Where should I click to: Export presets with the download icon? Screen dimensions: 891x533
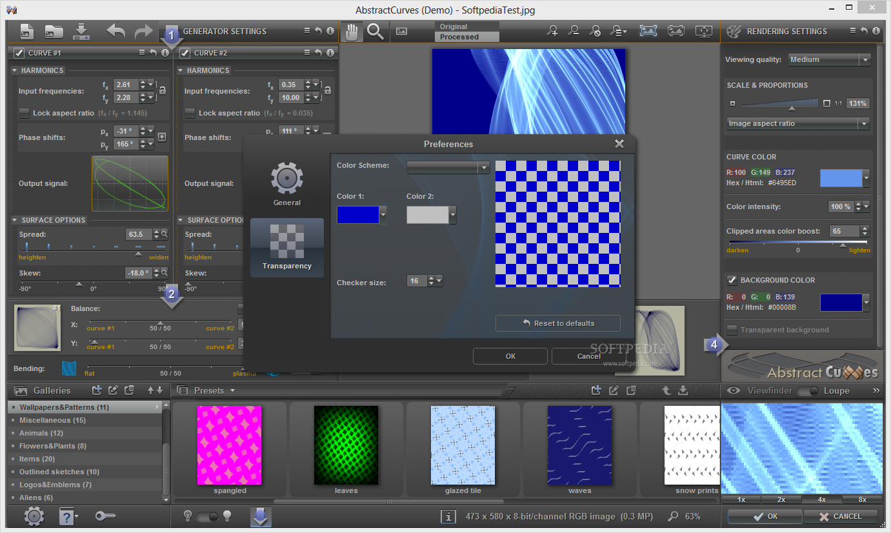(683, 390)
